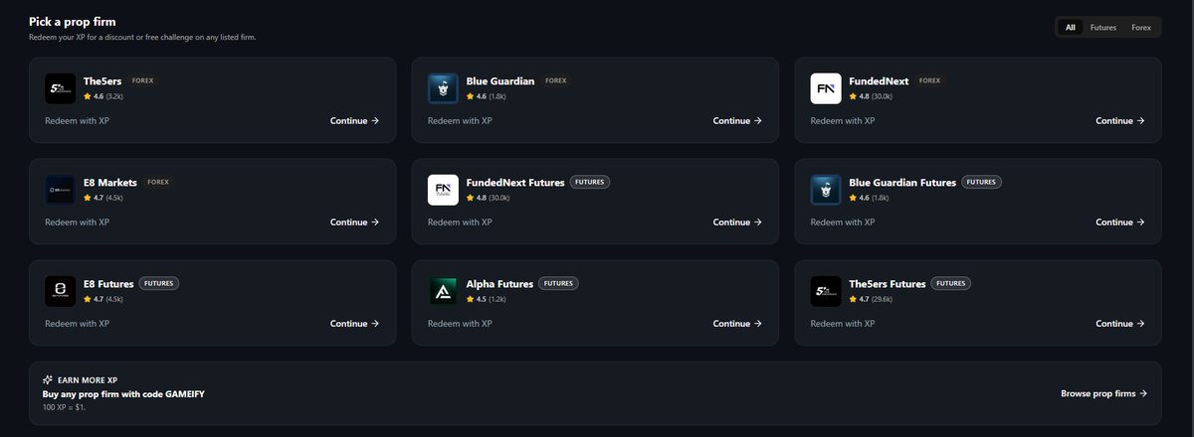Click 'Buy any prop firm with code GAMEIFY'
The width and height of the screenshot is (1194, 437).
tap(123, 394)
